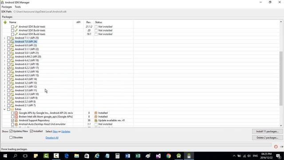Open Sticky Notes from the taskbar
The image size is (284, 160).
coord(35,156)
